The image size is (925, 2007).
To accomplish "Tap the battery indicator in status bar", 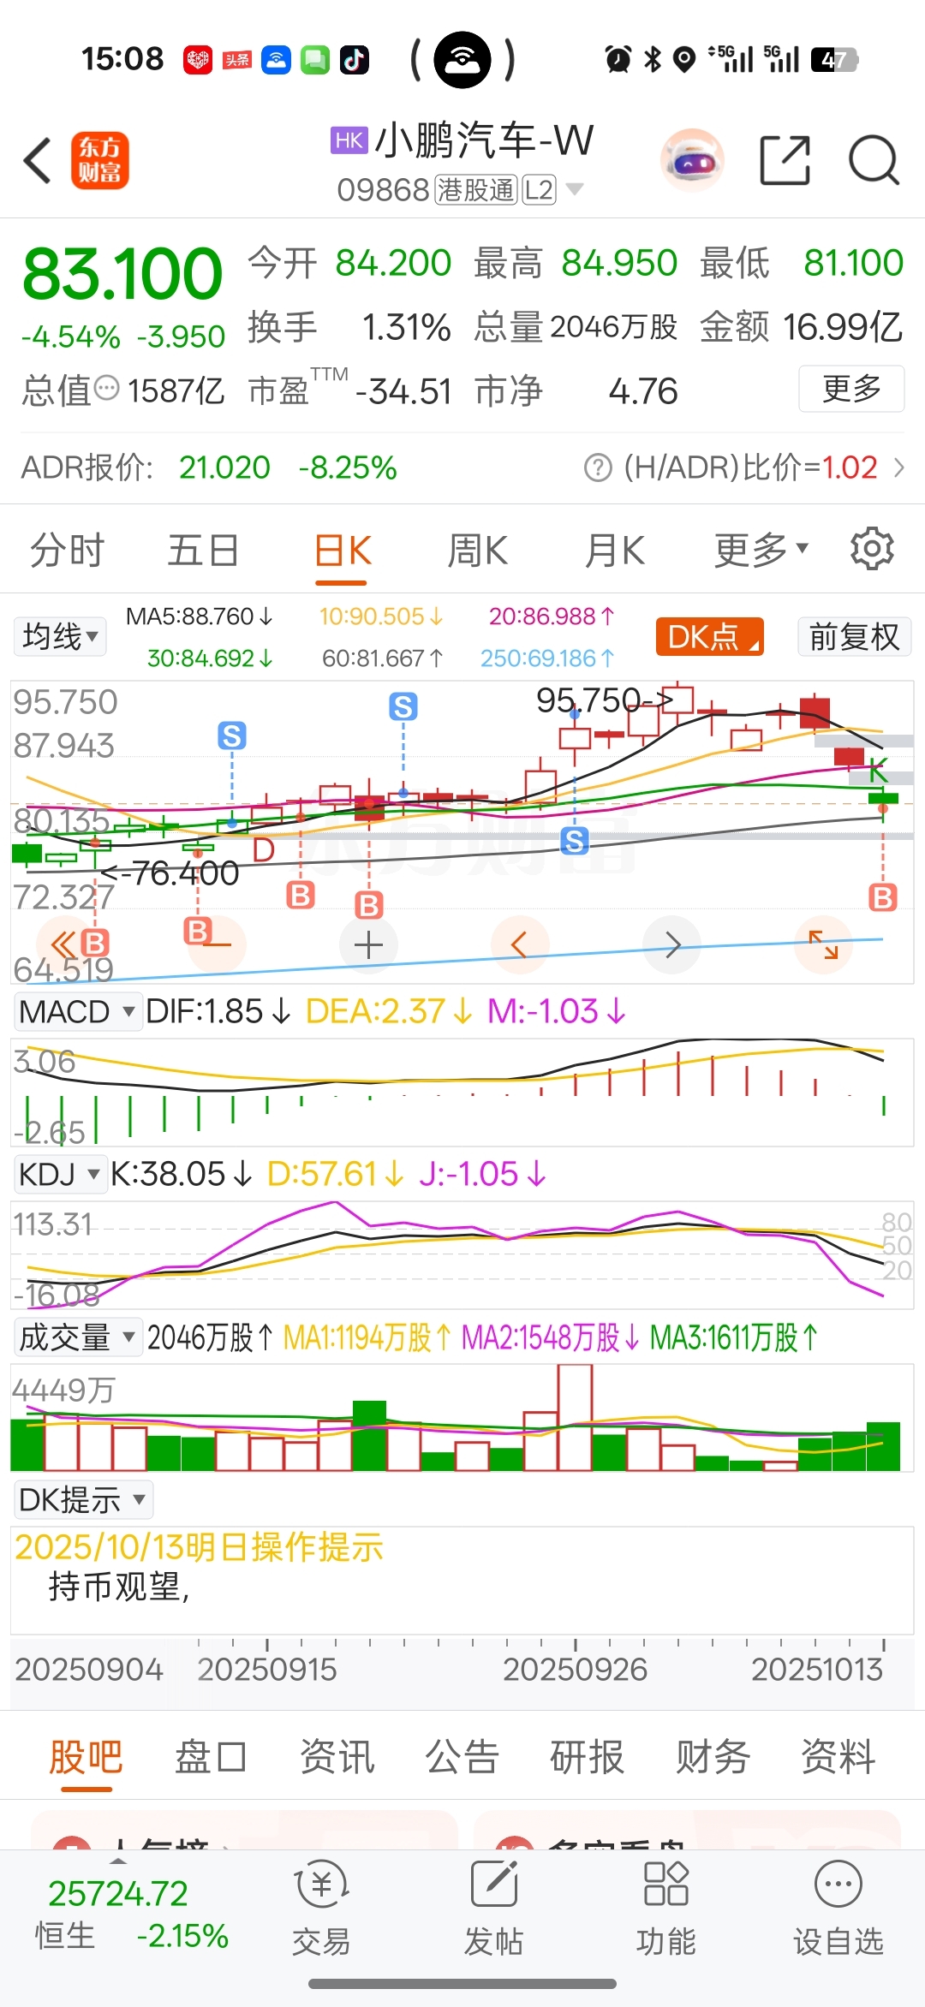I will [834, 59].
